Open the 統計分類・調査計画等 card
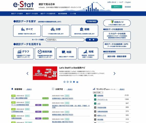Image resolution: width=146 pixels, height=123 pixels. (x=117, y=56)
